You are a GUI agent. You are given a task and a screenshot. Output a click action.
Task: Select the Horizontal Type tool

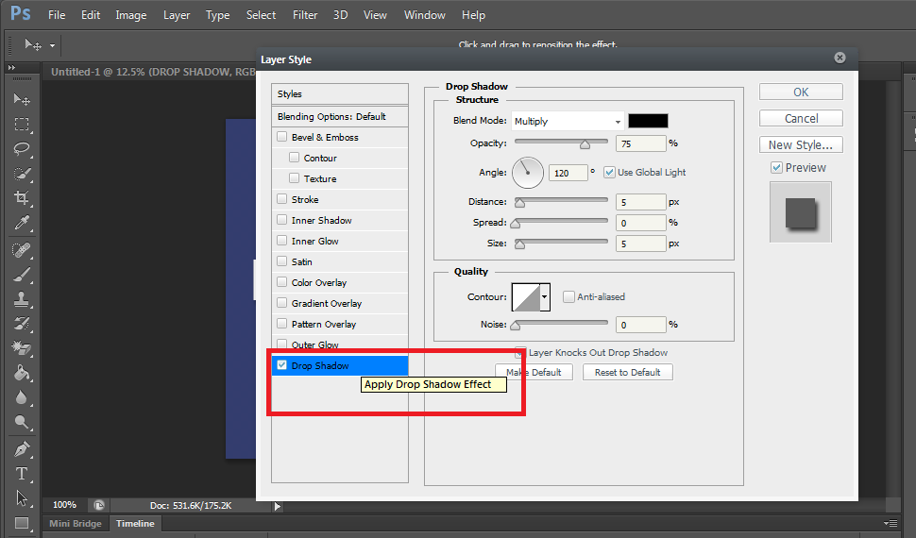[22, 474]
